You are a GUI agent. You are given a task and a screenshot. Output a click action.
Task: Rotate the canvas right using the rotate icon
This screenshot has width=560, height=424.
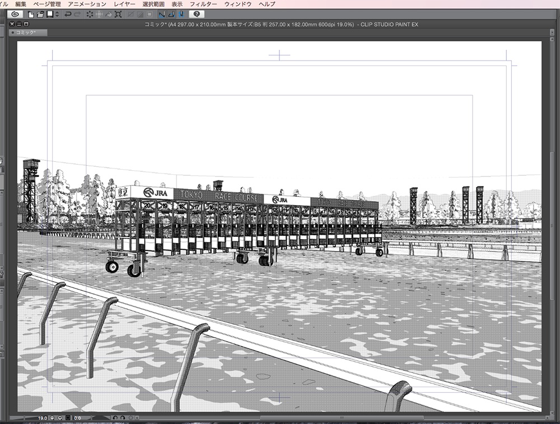click(123, 417)
